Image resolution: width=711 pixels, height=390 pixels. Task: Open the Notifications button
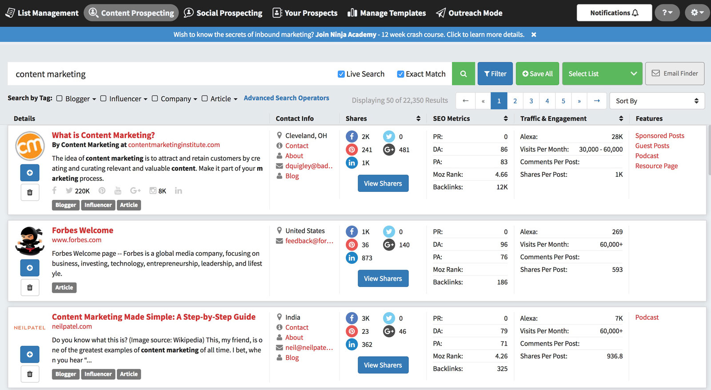click(614, 13)
